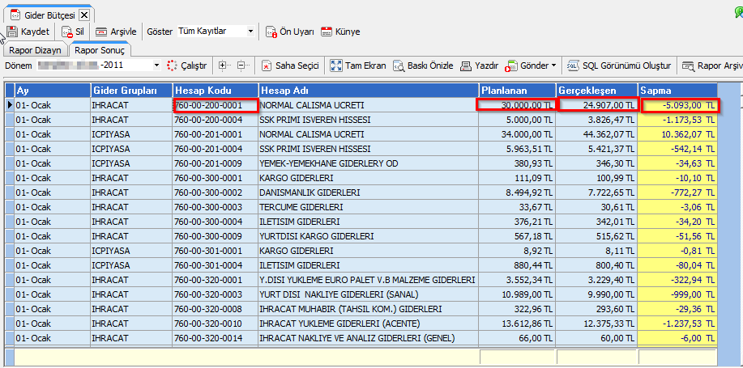Screen dimensions: 743x368
Task: Sort by Hesap Adı column header
Action: coord(368,90)
